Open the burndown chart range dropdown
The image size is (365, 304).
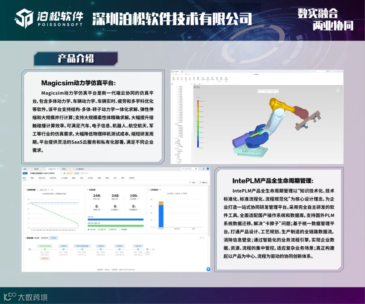click(x=45, y=190)
